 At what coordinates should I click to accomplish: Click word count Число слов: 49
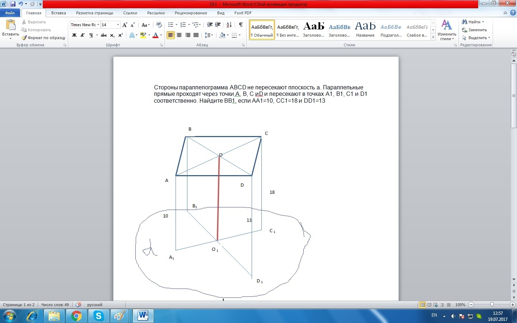(55, 305)
